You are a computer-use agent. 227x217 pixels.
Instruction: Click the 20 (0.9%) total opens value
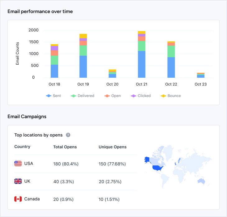tap(63, 199)
